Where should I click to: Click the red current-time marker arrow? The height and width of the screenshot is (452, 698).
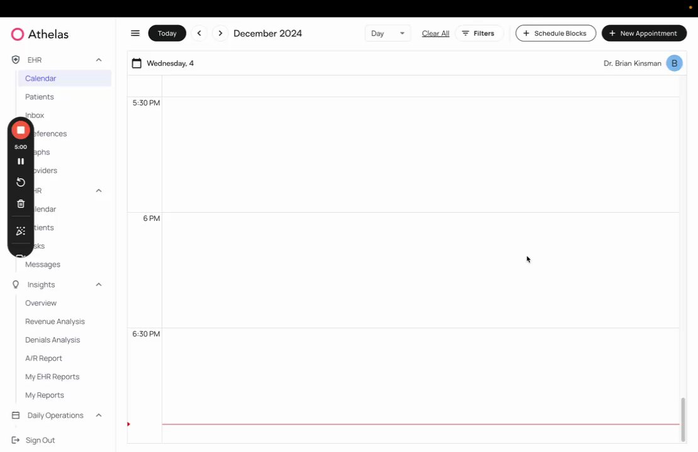point(129,424)
